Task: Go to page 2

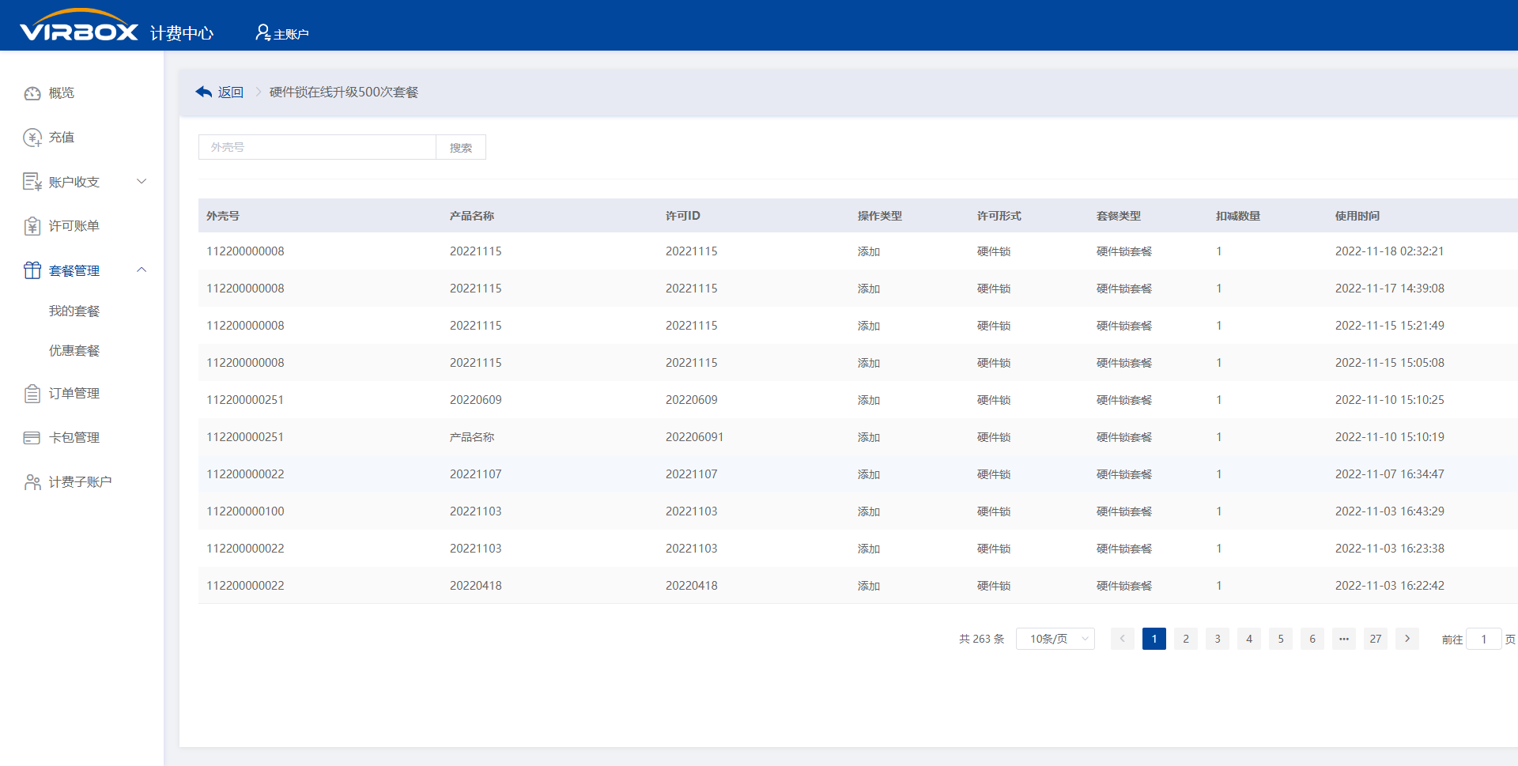Action: click(x=1186, y=639)
